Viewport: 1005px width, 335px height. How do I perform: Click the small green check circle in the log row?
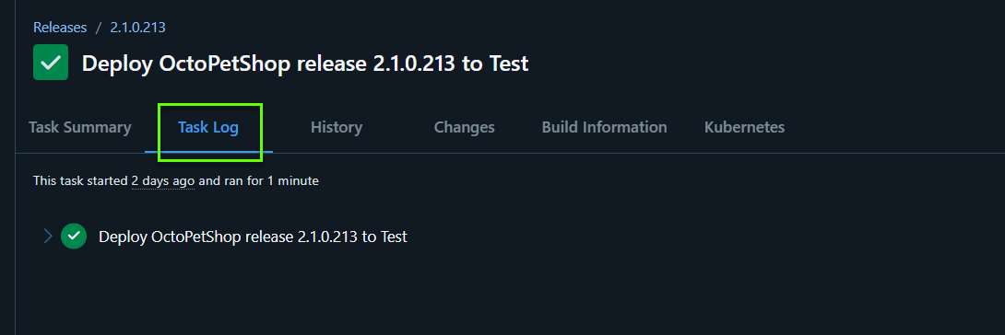[74, 236]
